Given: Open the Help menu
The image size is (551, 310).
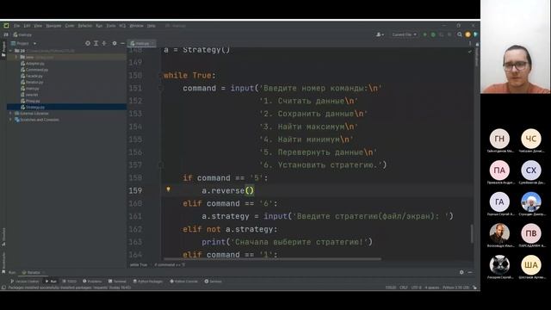Looking at the screenshot, I should (x=152, y=26).
